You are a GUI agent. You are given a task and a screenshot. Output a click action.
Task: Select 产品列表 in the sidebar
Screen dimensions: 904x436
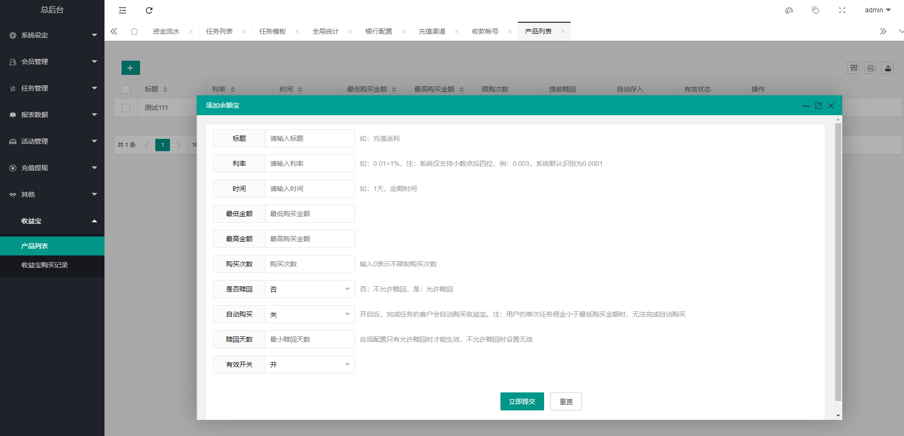[52, 246]
